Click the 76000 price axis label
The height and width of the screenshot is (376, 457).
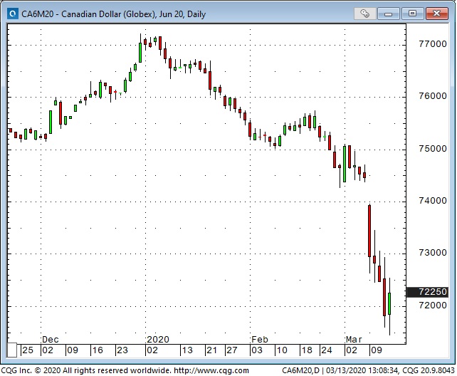click(x=433, y=96)
